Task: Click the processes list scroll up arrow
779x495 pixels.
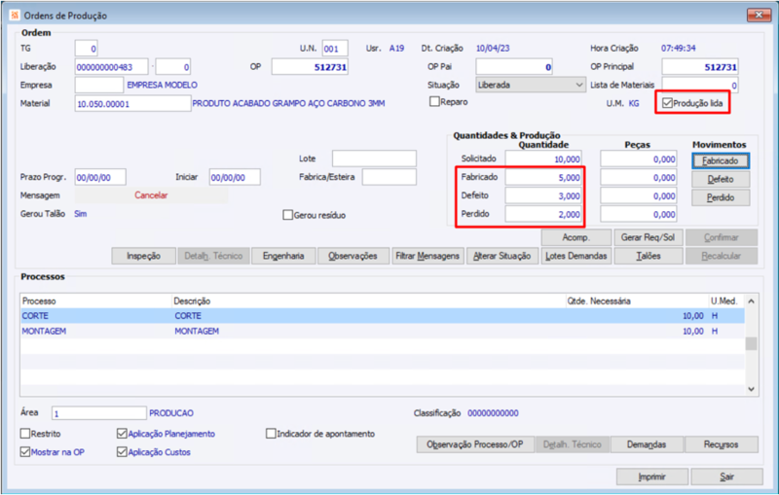Action: pyautogui.click(x=751, y=301)
